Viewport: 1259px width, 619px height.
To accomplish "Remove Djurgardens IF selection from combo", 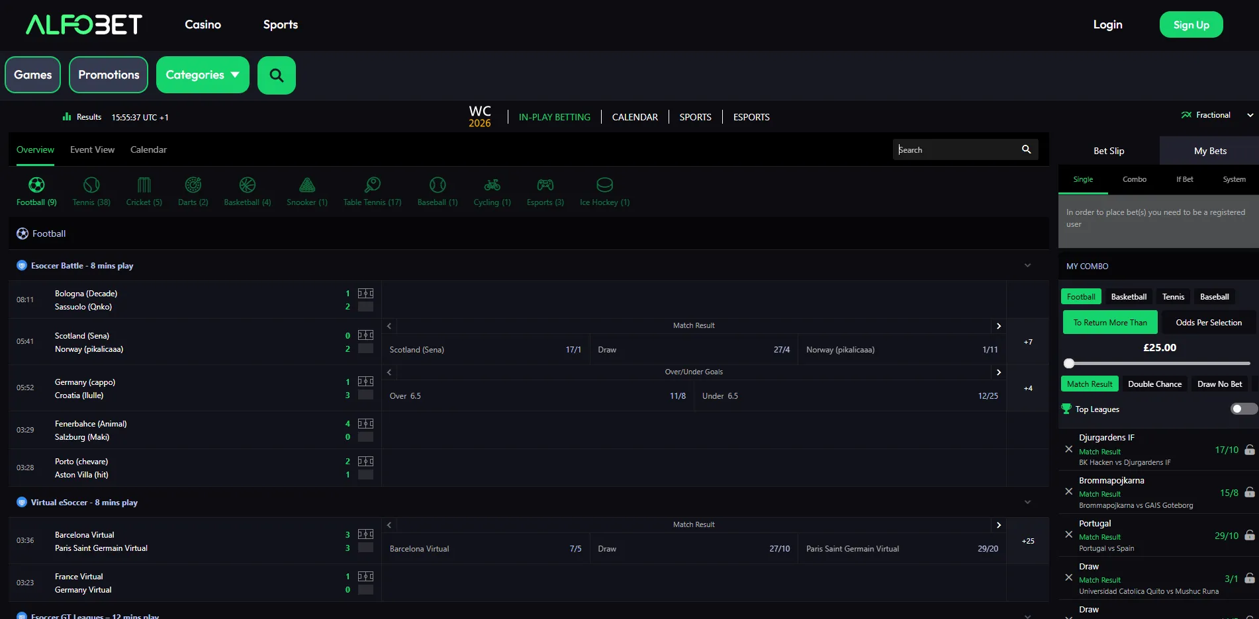I will point(1068,449).
